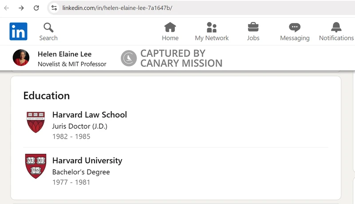The height and width of the screenshot is (204, 355).
Task: Go to Home via house icon
Action: point(170,28)
